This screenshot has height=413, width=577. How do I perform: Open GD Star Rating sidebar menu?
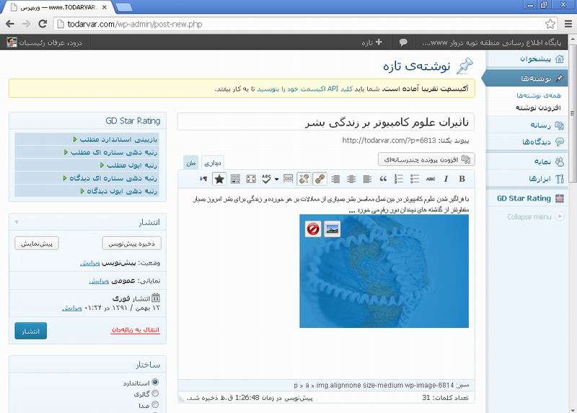click(x=527, y=199)
